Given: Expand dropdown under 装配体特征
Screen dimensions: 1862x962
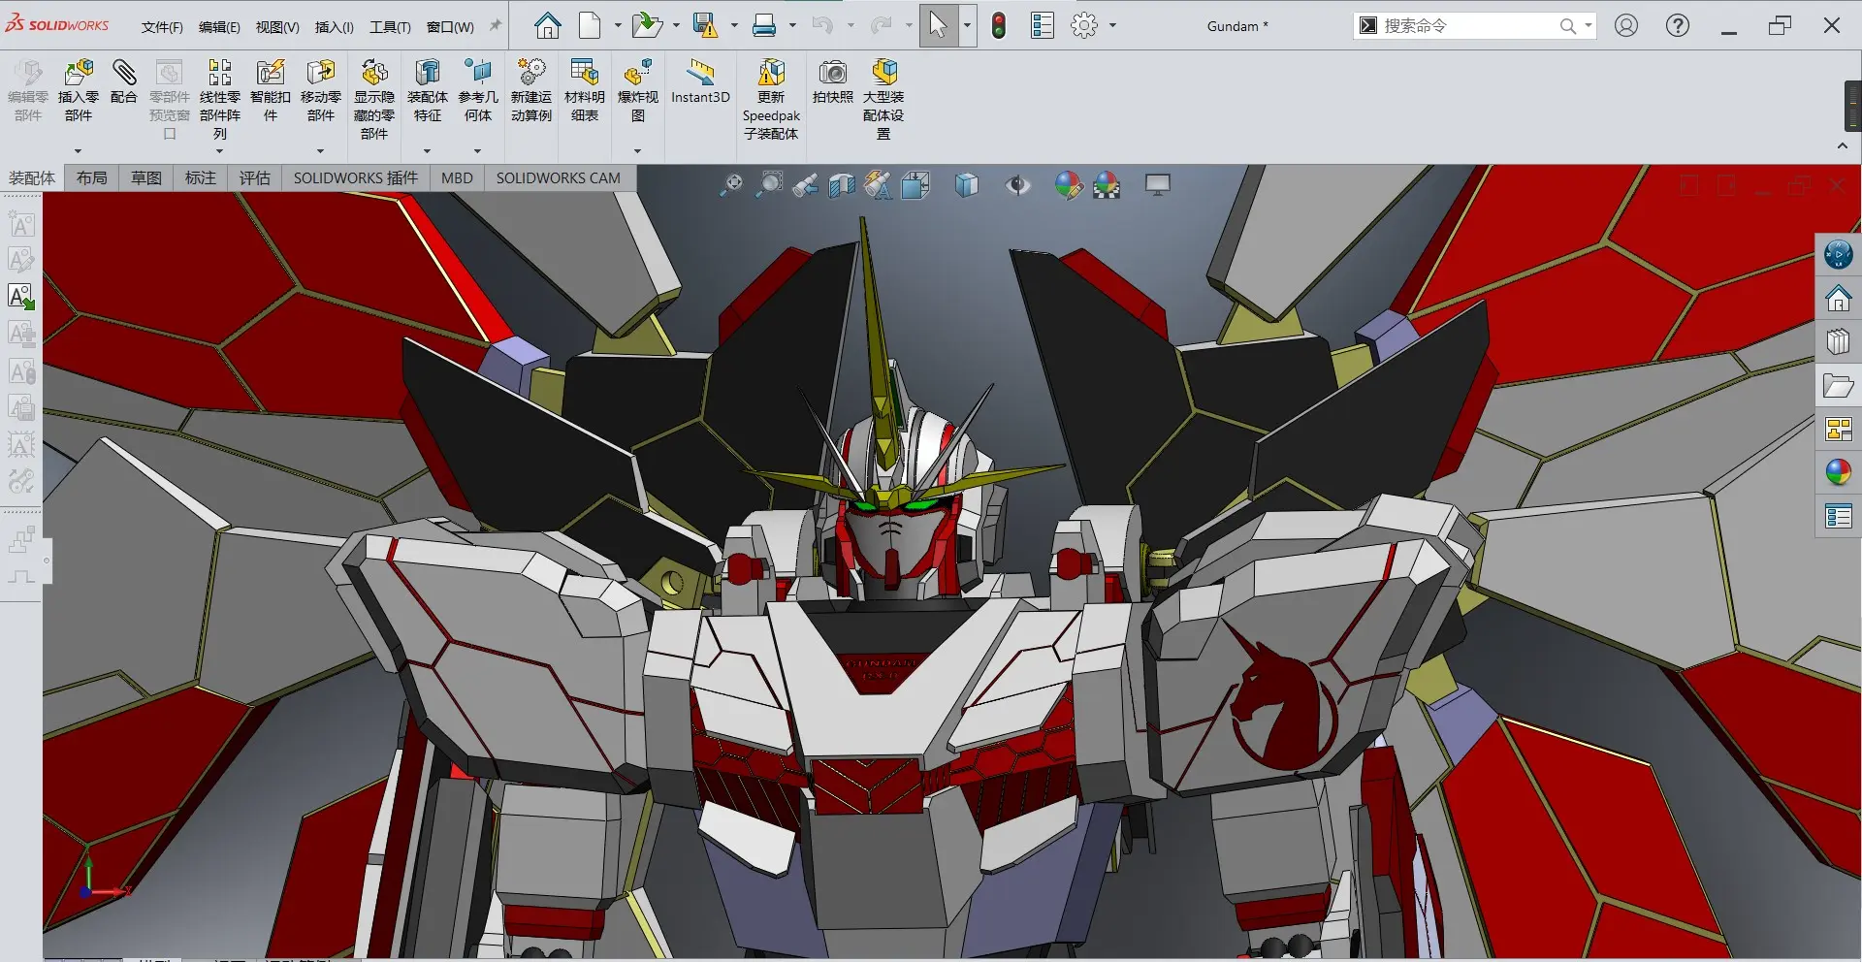Looking at the screenshot, I should coord(427,151).
